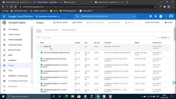Open the openstack os windows project selector
This screenshot has height=99, width=176.
click(48, 16)
